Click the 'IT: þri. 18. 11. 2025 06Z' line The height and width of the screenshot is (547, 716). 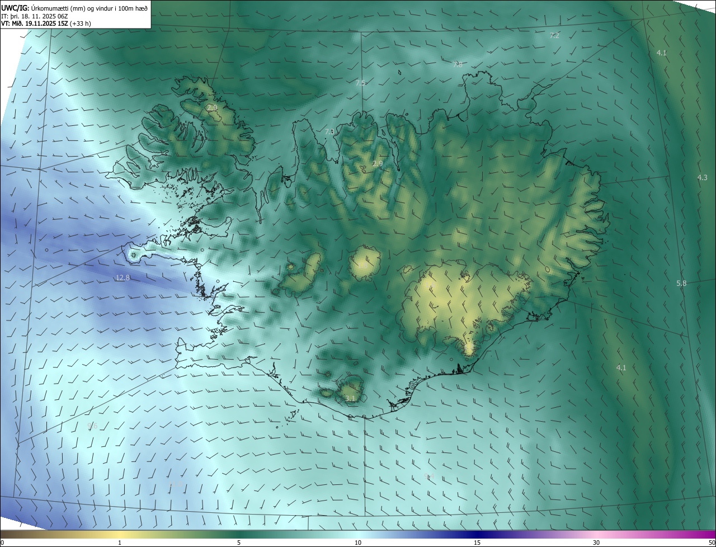point(36,16)
